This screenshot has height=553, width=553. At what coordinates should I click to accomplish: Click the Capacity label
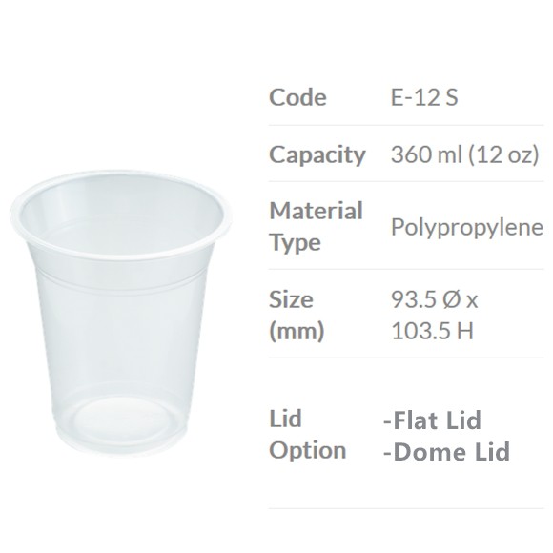[317, 154]
